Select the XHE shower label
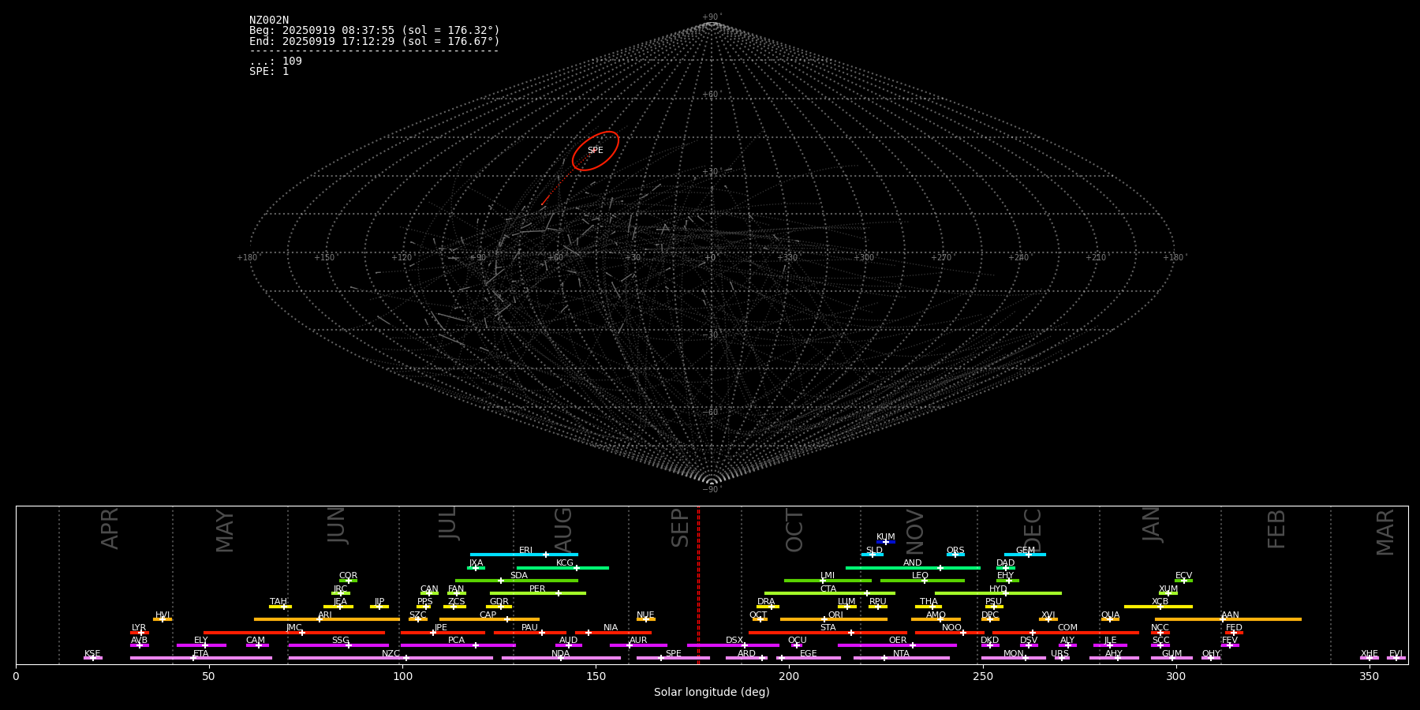 tap(1369, 654)
